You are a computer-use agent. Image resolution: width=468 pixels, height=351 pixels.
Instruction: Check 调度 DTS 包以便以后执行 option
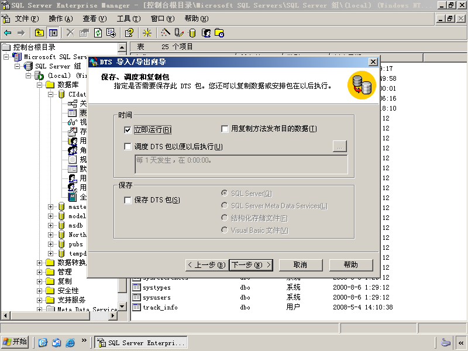tap(128, 147)
